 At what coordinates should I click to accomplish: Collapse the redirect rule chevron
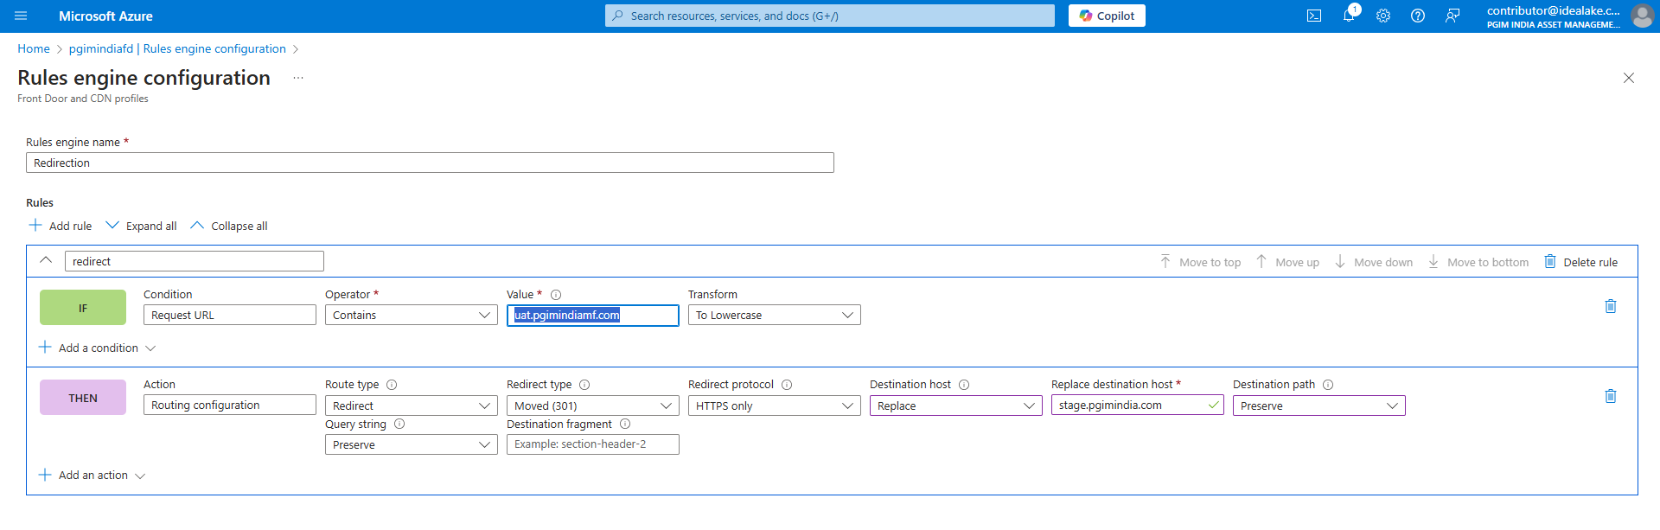46,261
